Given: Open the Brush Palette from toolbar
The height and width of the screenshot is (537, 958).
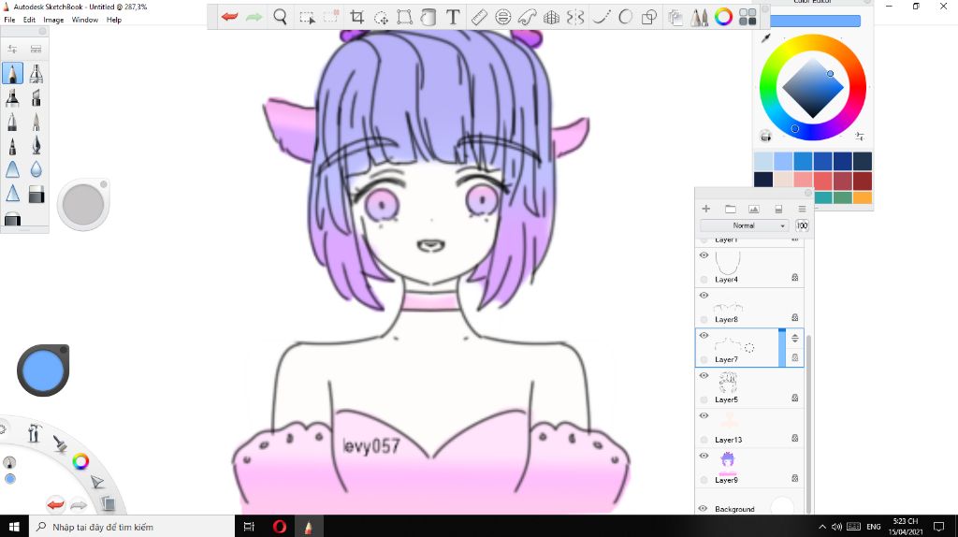Looking at the screenshot, I should coord(700,17).
